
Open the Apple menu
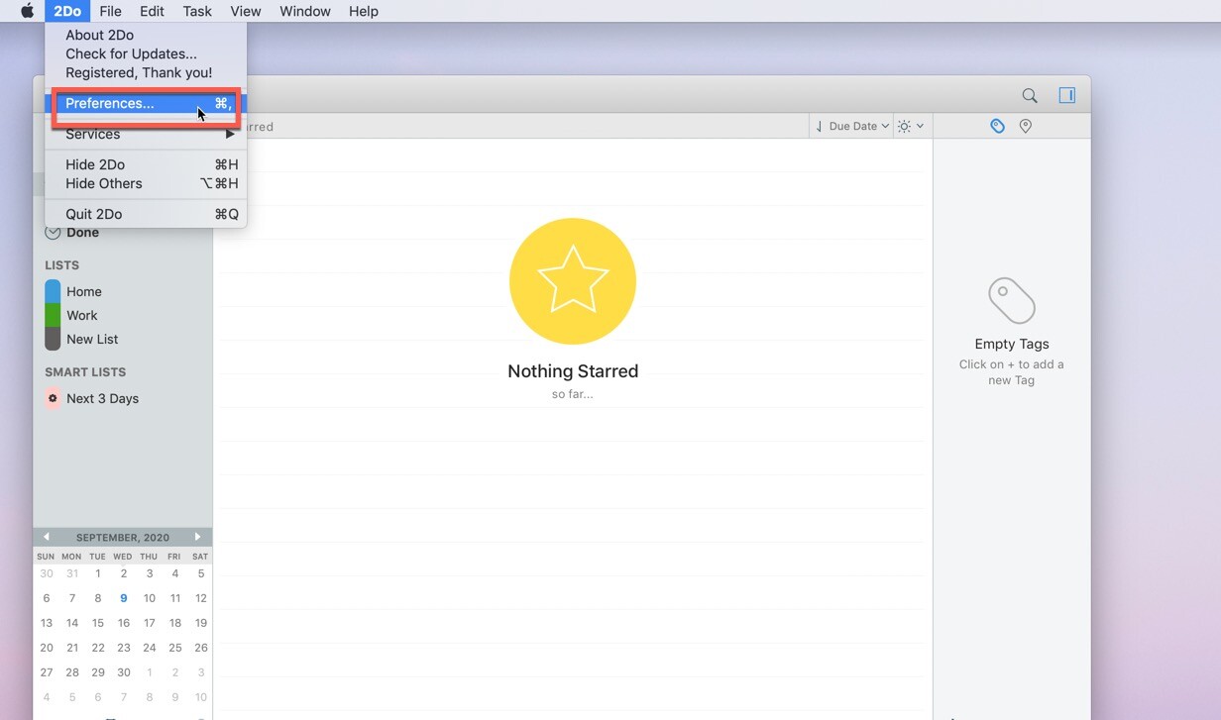27,11
